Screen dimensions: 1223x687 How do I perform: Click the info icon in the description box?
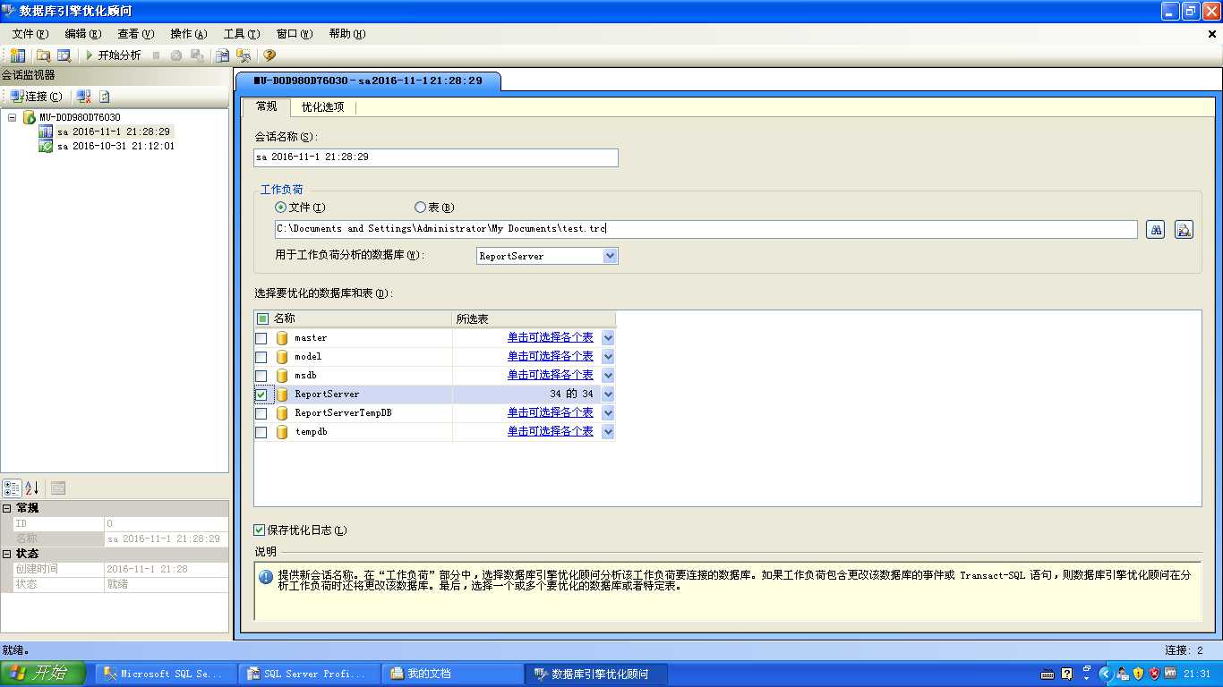[266, 577]
